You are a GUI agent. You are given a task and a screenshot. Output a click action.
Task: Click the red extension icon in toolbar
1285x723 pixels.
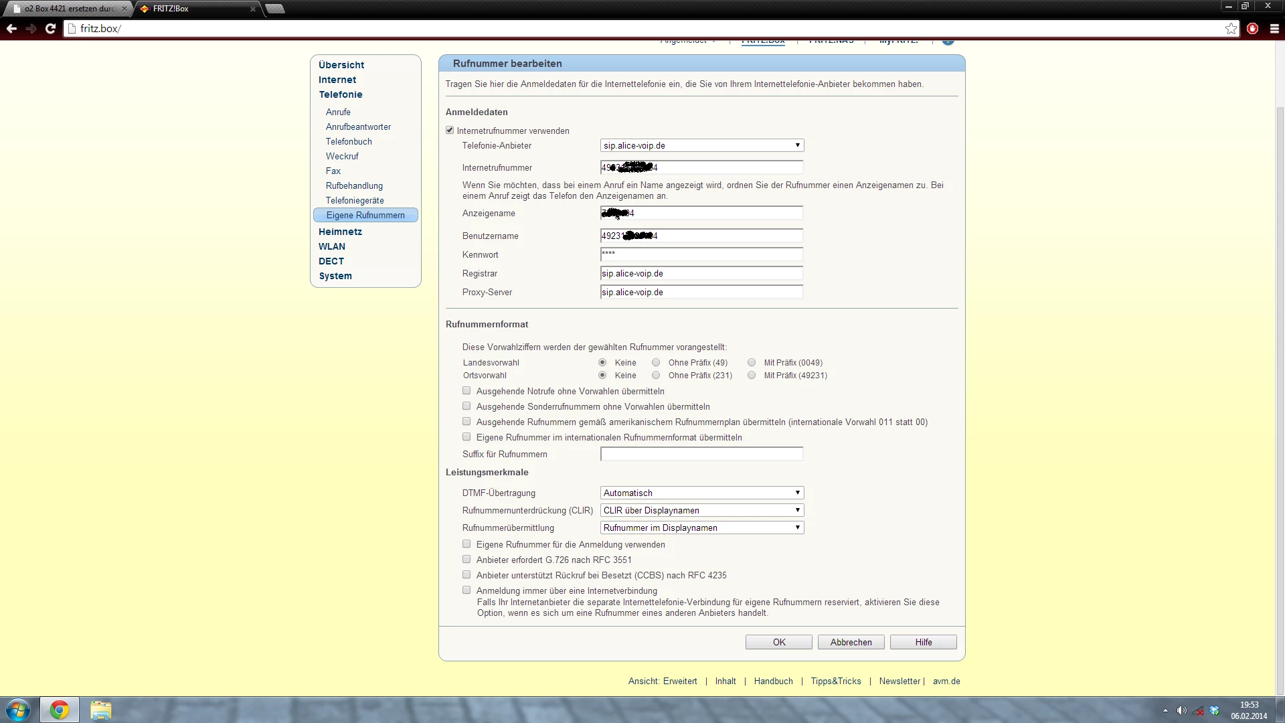1253,29
